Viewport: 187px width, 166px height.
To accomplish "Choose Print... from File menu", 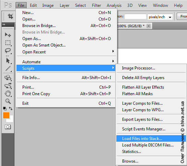I will coord(66,87).
